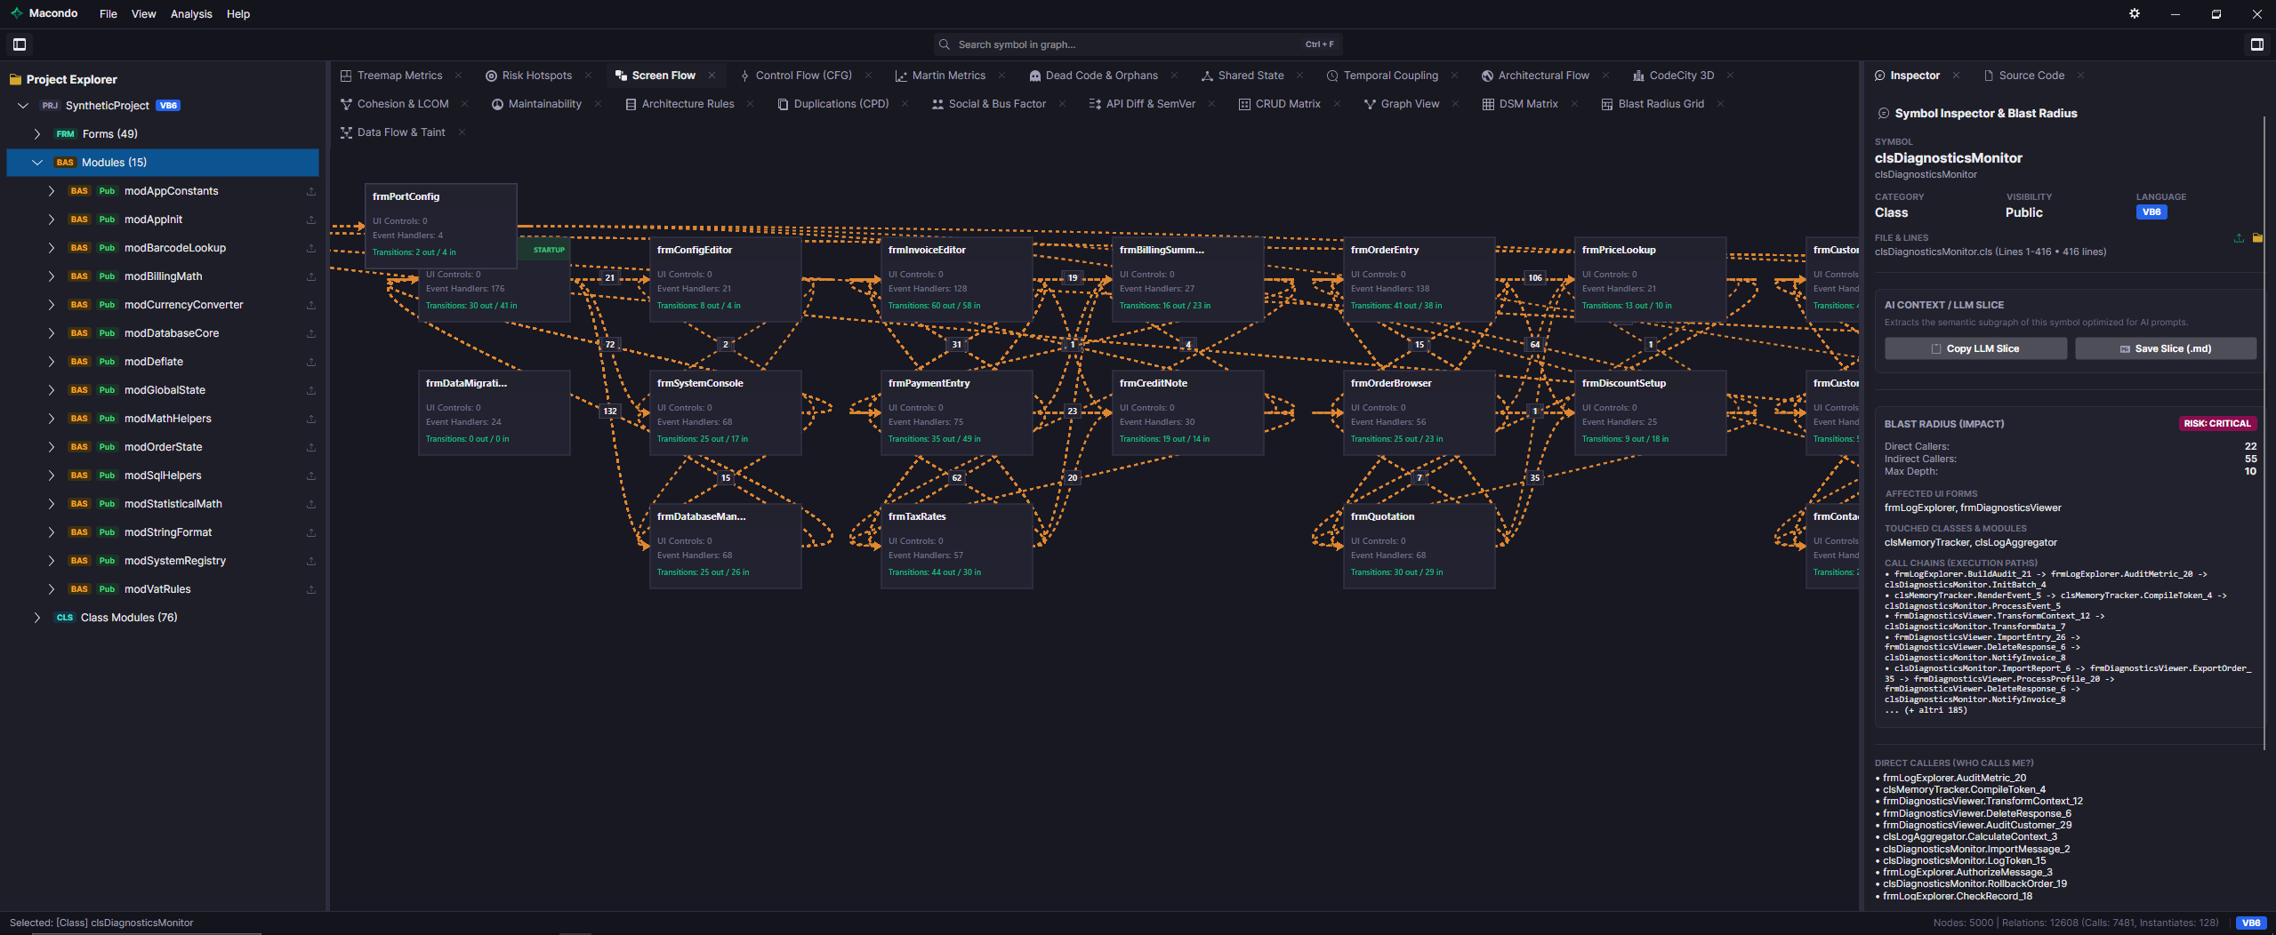The height and width of the screenshot is (935, 2276).
Task: Expand the Forms (49) tree node
Action: 36,134
